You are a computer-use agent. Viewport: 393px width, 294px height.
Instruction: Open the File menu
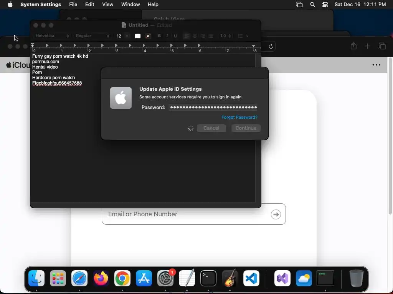(x=73, y=5)
